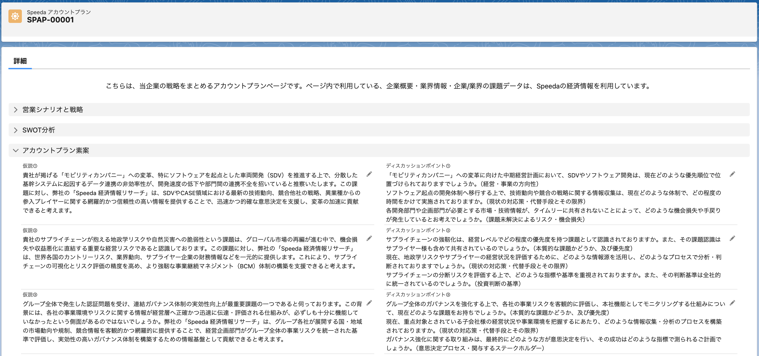
Task: Edit 仮説① field with pencil icon
Action: [x=369, y=174]
